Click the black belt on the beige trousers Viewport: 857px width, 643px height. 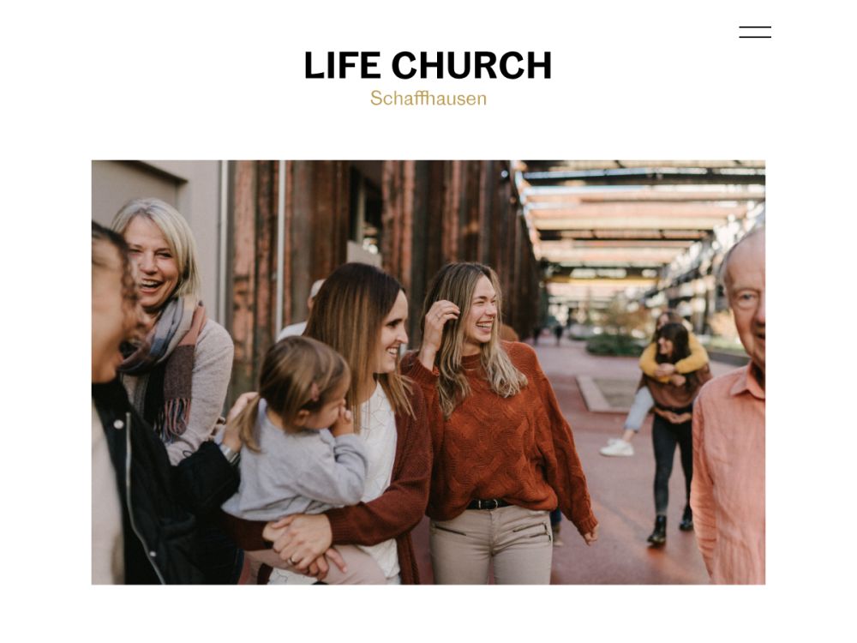coord(486,503)
